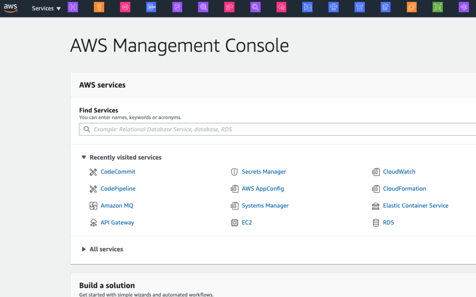Open the blue CodePipeline shortcut icon in top bar
The image size is (476, 297).
[307, 7]
